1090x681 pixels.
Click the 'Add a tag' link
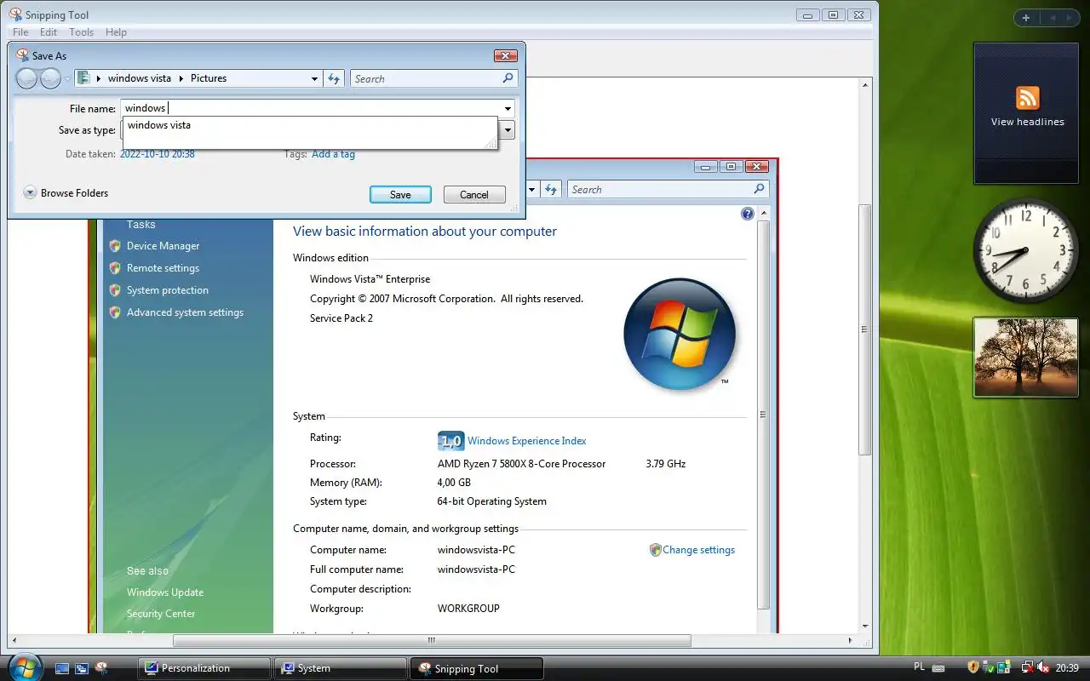click(333, 154)
